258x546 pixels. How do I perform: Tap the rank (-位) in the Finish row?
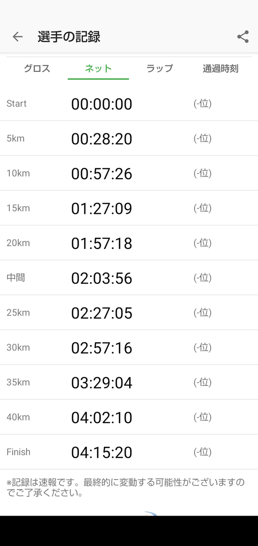[203, 452]
